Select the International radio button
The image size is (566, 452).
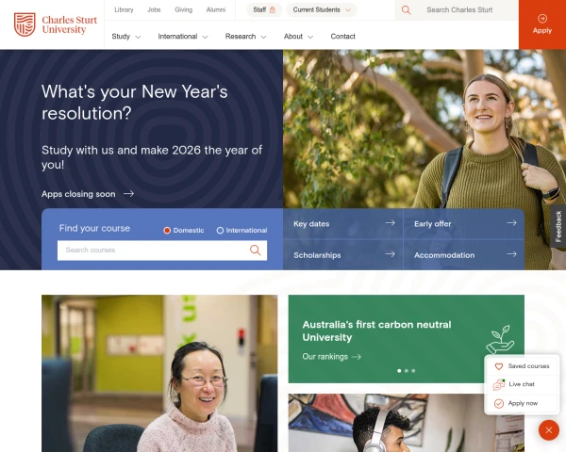coord(220,231)
